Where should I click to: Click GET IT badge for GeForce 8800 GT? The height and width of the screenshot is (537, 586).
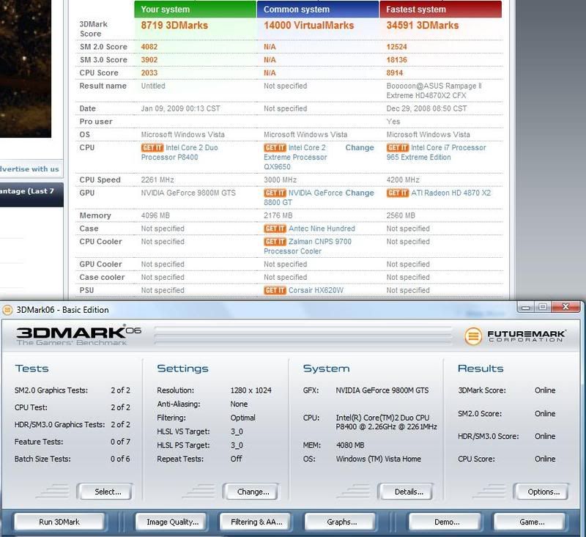tap(275, 193)
